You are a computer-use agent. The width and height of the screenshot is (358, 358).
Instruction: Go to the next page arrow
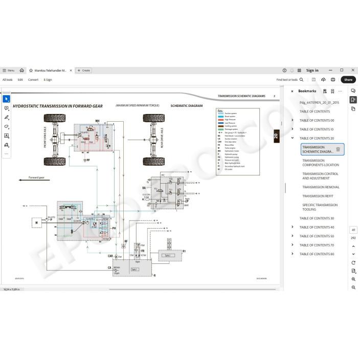[x=353, y=254]
